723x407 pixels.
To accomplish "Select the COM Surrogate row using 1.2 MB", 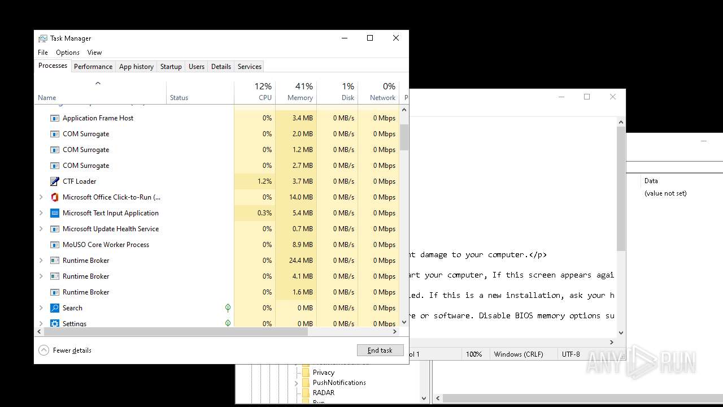I will pyautogui.click(x=217, y=150).
